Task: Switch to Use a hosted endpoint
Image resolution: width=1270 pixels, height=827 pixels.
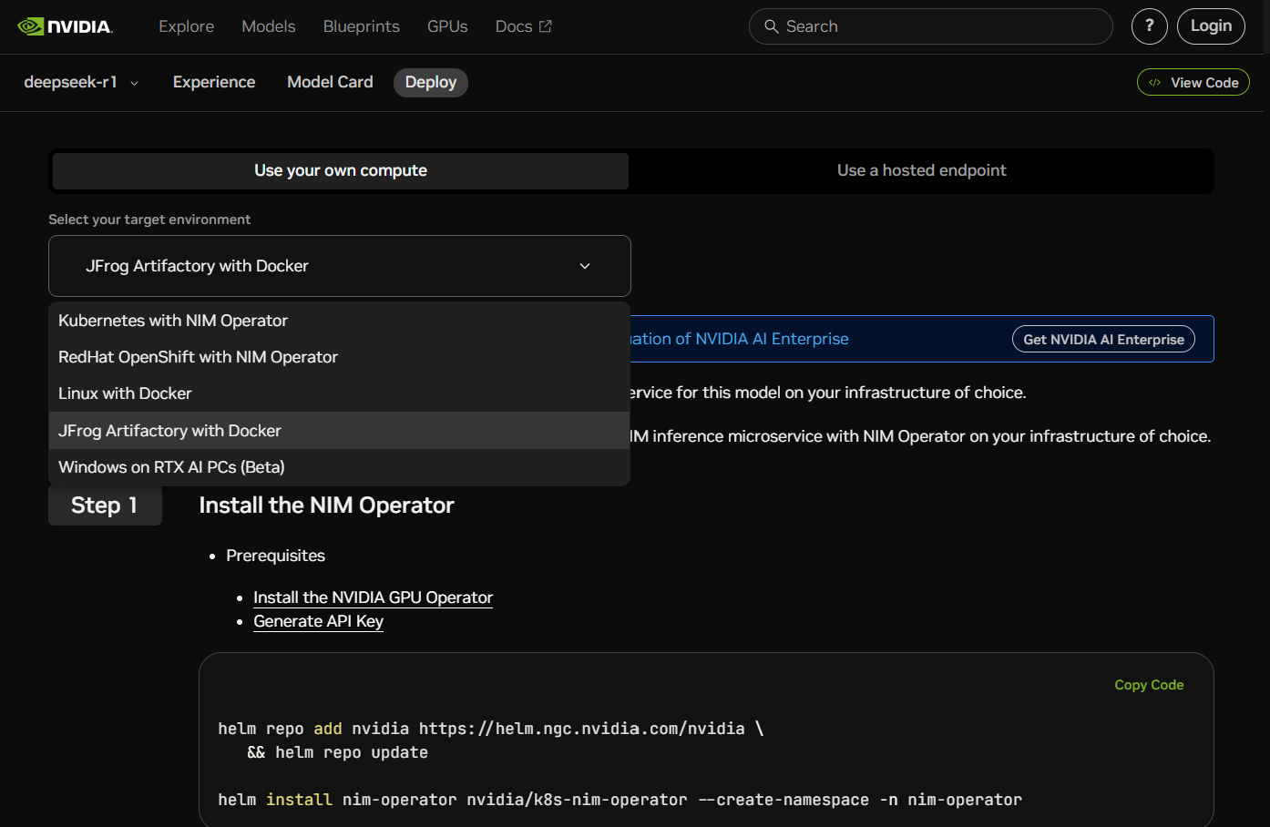Action: (x=921, y=170)
